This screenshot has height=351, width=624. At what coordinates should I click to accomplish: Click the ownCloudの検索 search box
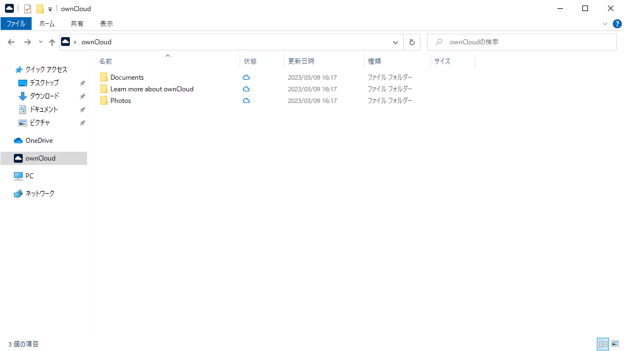tap(522, 42)
